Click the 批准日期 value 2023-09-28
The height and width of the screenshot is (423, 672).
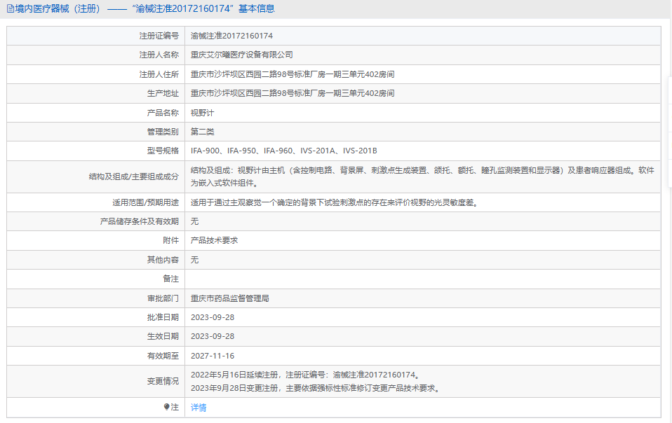pos(213,317)
